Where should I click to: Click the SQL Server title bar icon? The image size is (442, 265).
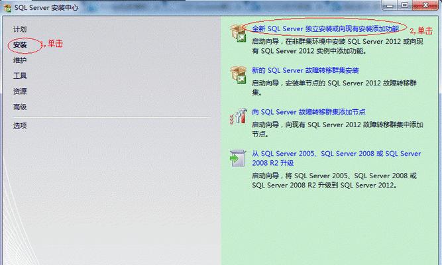coord(7,7)
